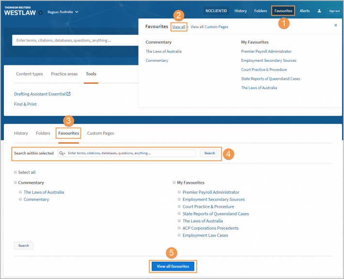Image resolution: width=344 pixels, height=279 pixels.
Task: Open Folders in the top navigation
Action: pos(260,11)
